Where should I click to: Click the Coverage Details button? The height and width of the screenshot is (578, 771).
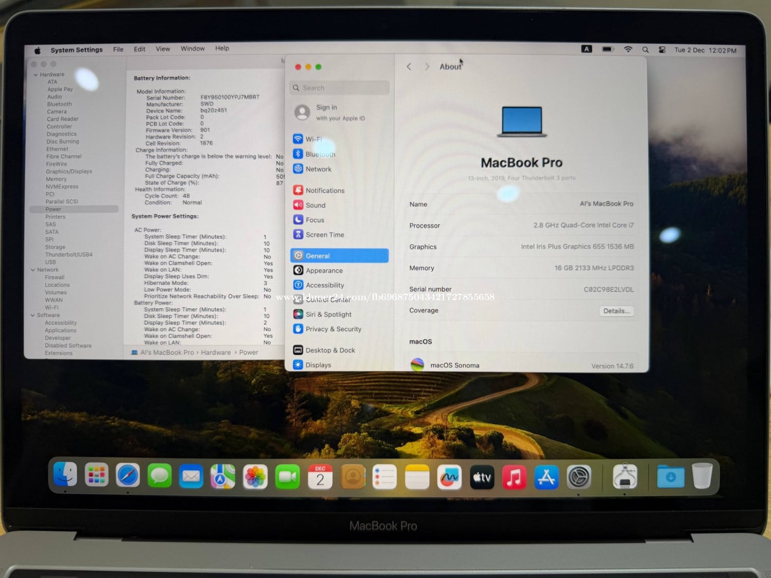click(616, 311)
